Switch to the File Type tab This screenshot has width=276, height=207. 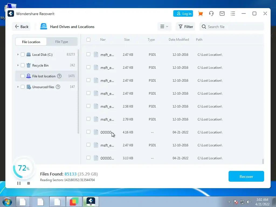[x=62, y=42]
